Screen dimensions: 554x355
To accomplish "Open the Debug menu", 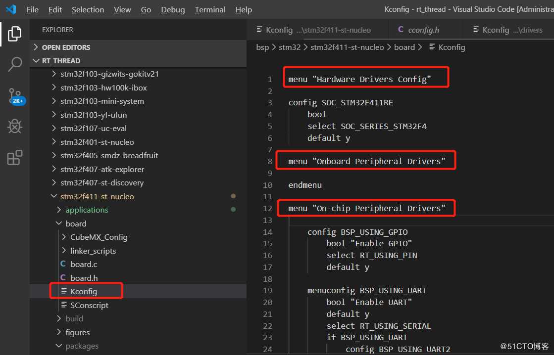I will pyautogui.click(x=173, y=9).
